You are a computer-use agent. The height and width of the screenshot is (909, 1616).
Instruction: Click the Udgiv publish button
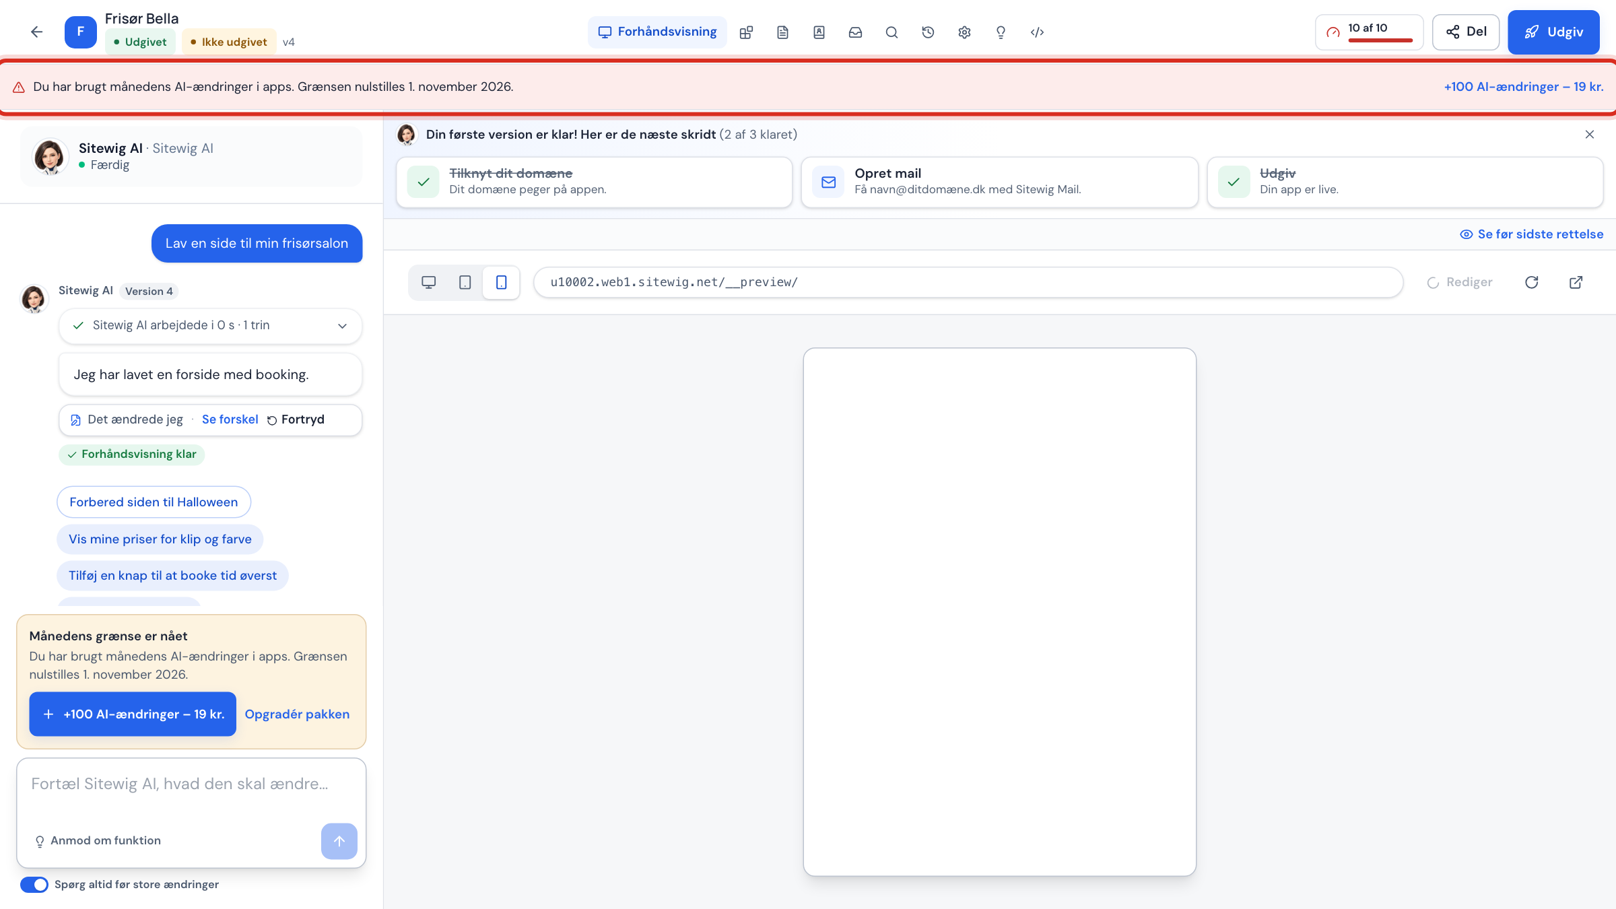[x=1553, y=32]
